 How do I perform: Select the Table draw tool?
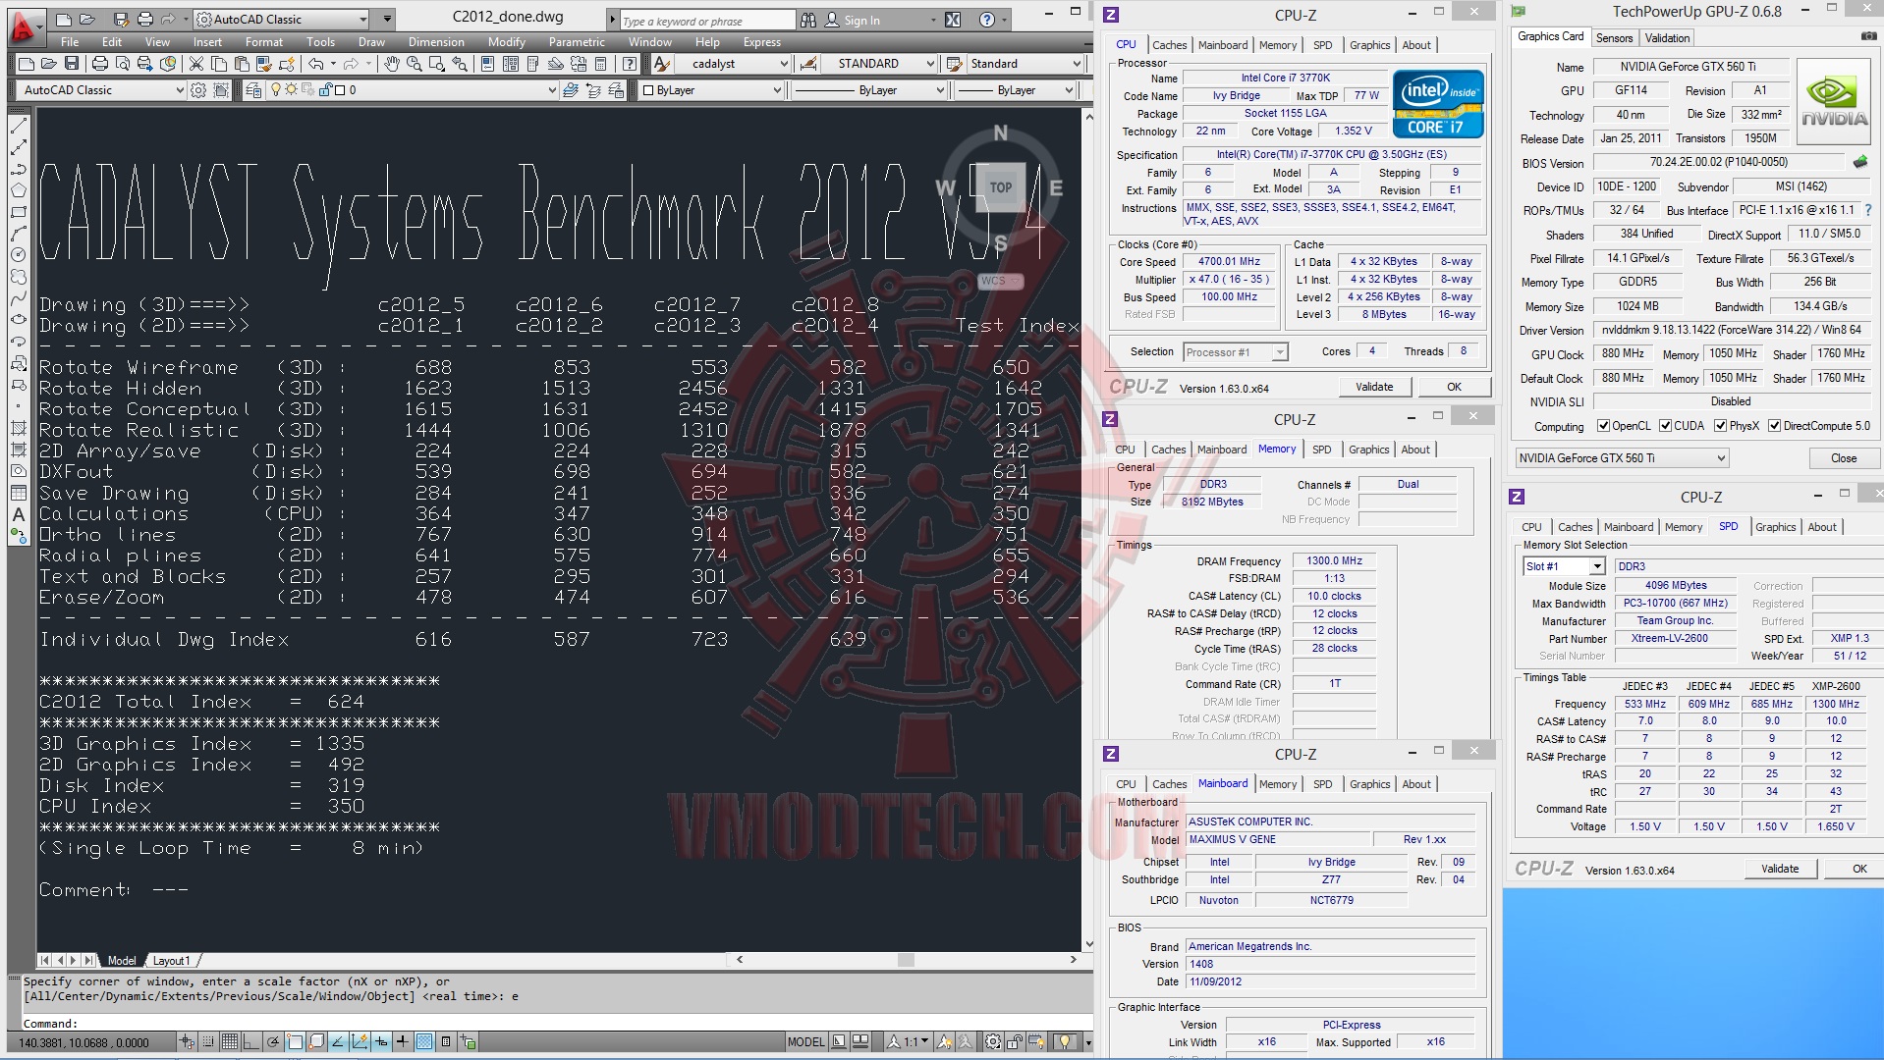pyautogui.click(x=19, y=493)
